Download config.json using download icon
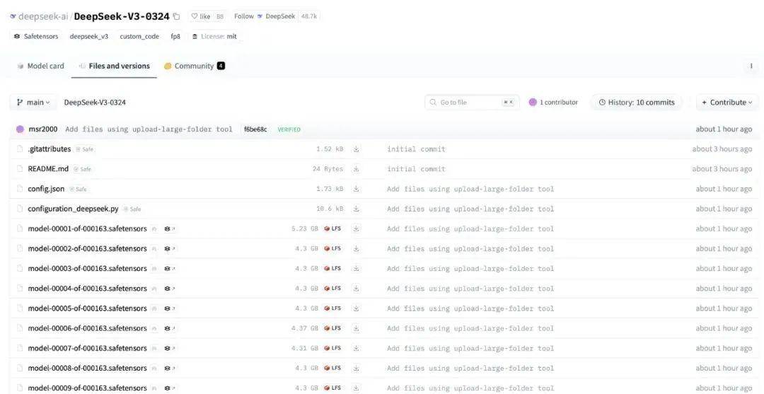 click(356, 189)
